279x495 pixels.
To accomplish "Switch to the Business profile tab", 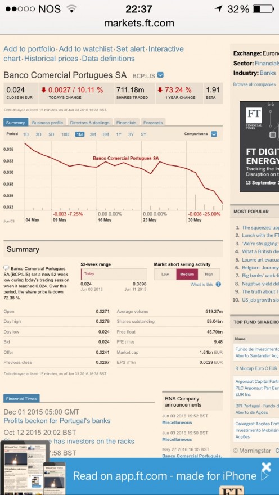I will 47,123.
